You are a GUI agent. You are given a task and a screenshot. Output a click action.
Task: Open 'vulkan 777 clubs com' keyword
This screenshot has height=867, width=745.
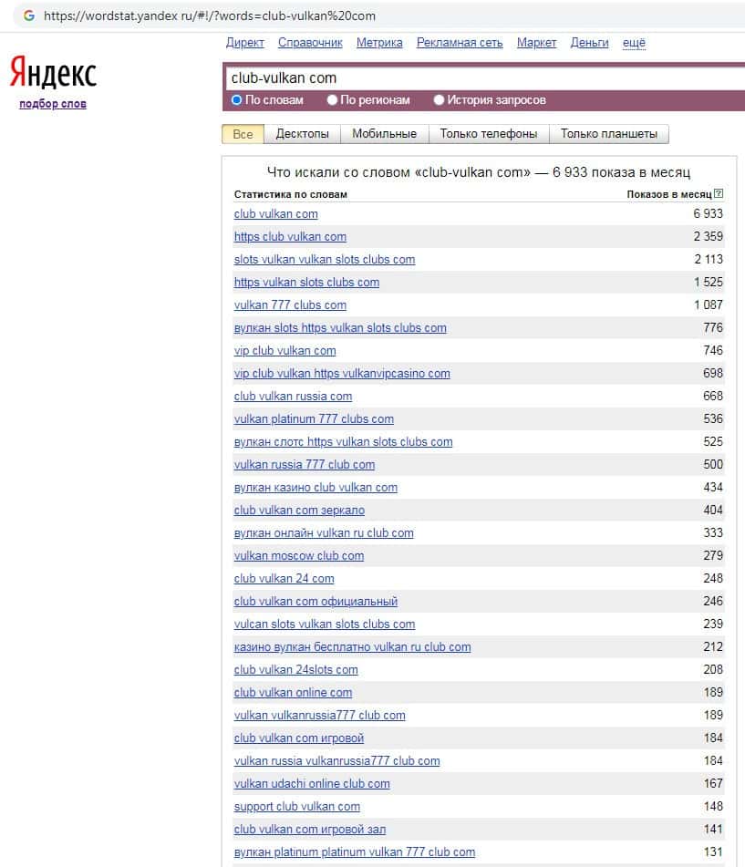click(x=290, y=305)
